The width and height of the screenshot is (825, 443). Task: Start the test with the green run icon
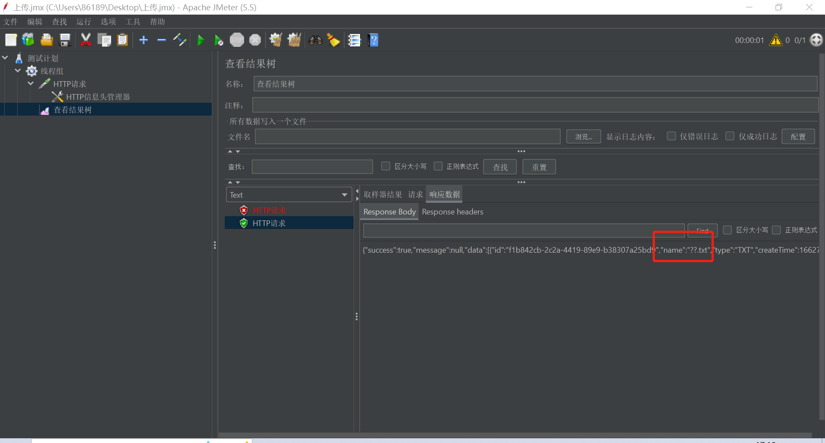coord(201,40)
